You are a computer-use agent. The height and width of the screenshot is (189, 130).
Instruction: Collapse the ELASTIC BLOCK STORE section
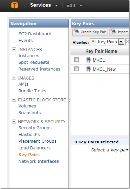click(14, 100)
